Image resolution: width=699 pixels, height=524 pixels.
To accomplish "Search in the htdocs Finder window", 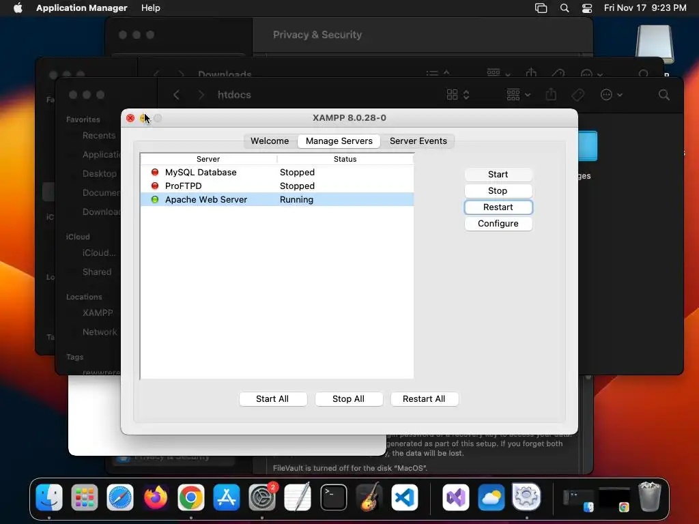I will coord(664,95).
